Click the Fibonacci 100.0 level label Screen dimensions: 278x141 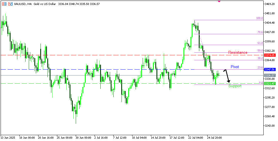tap(260, 18)
